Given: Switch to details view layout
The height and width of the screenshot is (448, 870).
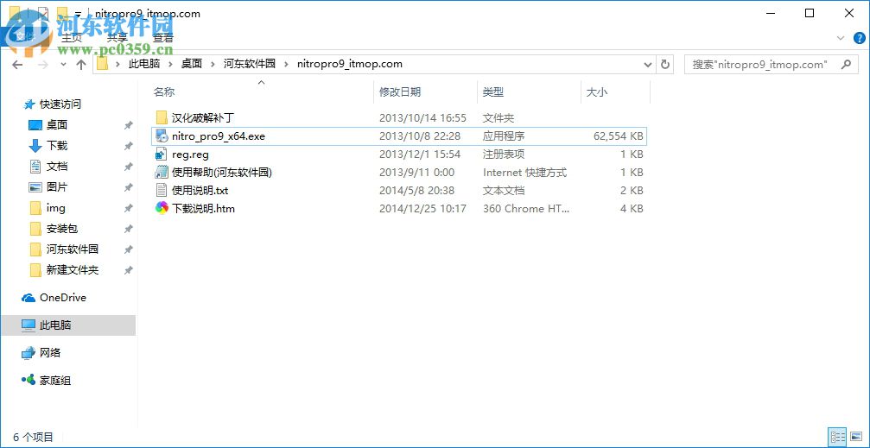Looking at the screenshot, I should pos(836,437).
